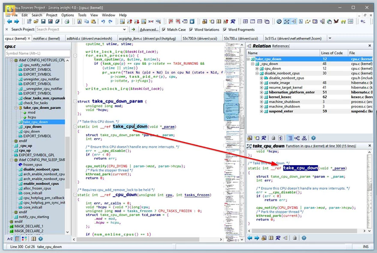Expand the suspend_enter node in Relation tree
The width and height of the screenshot is (377, 253).
pos(261,111)
